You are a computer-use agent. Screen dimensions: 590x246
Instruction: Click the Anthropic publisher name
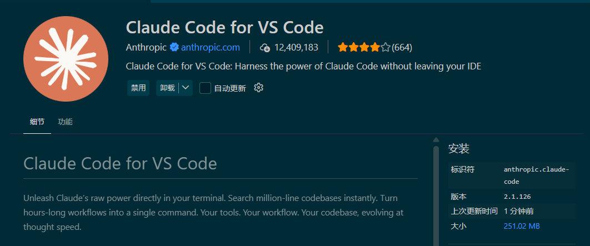(146, 47)
